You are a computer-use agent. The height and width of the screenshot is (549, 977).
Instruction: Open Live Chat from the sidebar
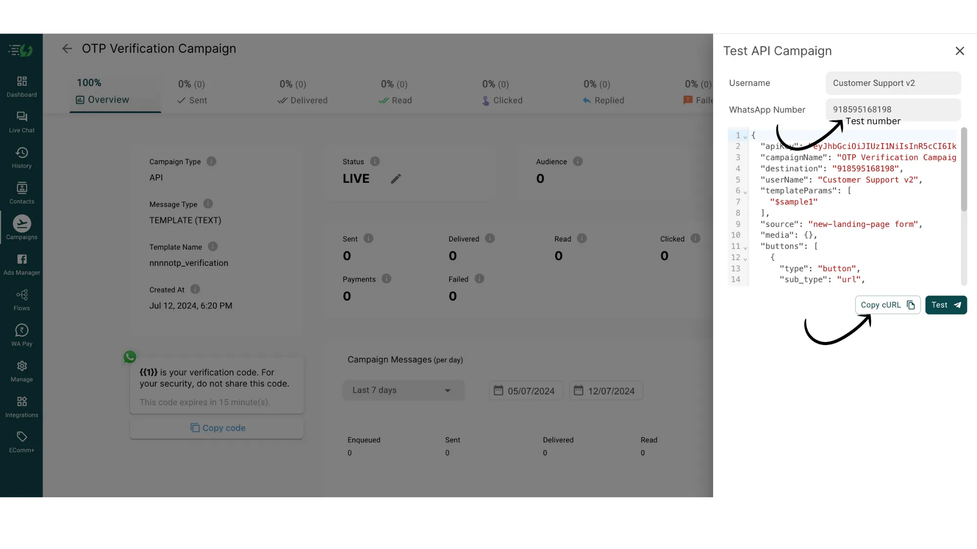(x=21, y=122)
